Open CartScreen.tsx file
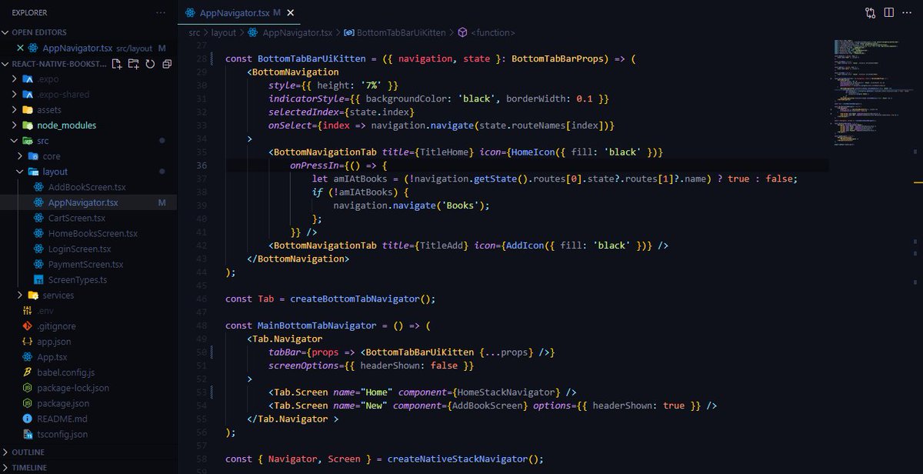The image size is (923, 474). [76, 218]
